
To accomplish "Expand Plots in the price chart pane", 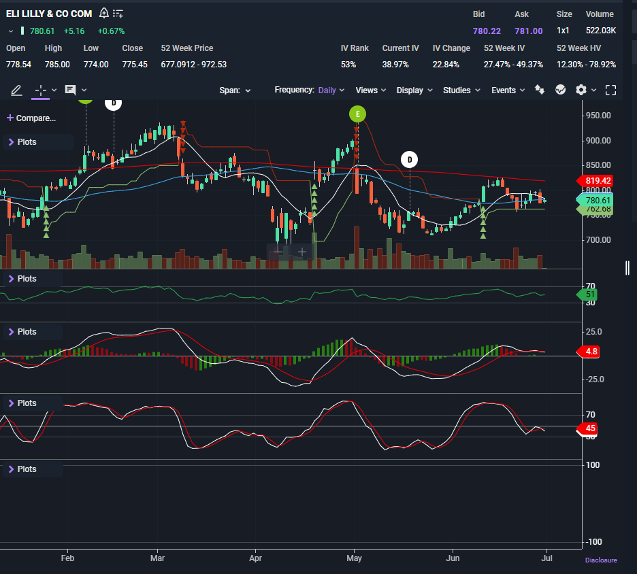I will [x=22, y=142].
